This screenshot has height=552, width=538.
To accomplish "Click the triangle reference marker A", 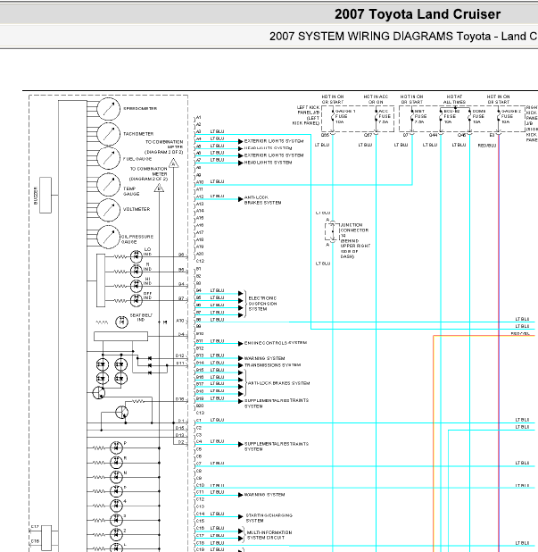I will [173, 163].
